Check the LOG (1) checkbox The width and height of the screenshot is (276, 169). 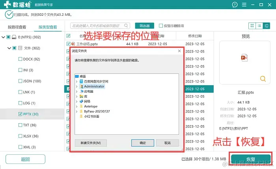20,103
